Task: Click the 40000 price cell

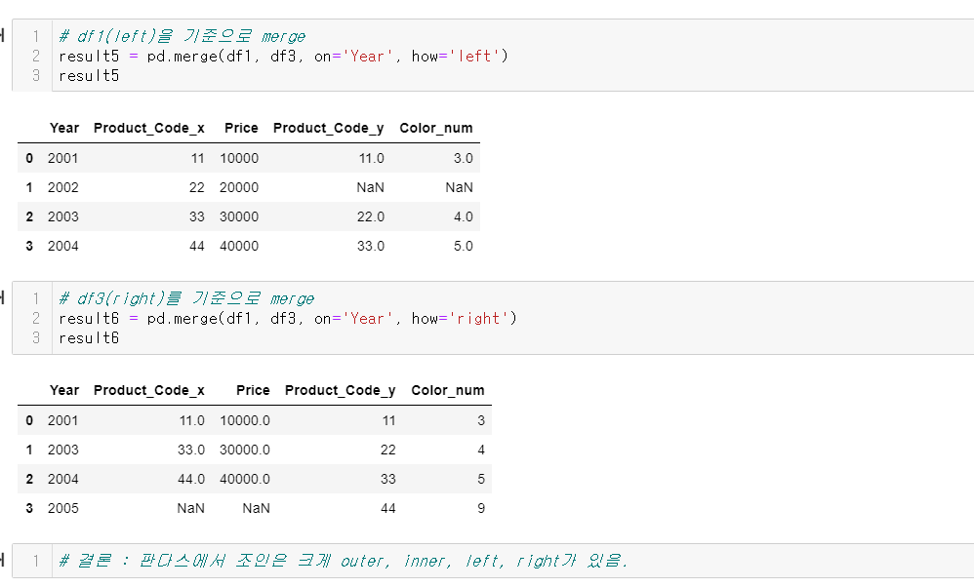Action: coord(239,246)
